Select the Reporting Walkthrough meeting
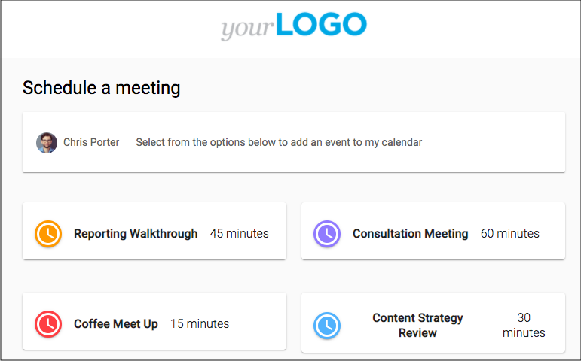This screenshot has height=361, width=581. click(x=136, y=234)
